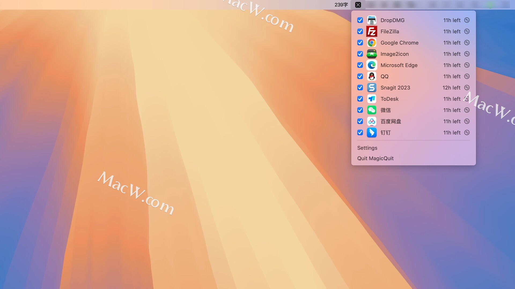Viewport: 515px width, 289px height.
Task: Reset the timer for 钉钉
Action: 467,132
